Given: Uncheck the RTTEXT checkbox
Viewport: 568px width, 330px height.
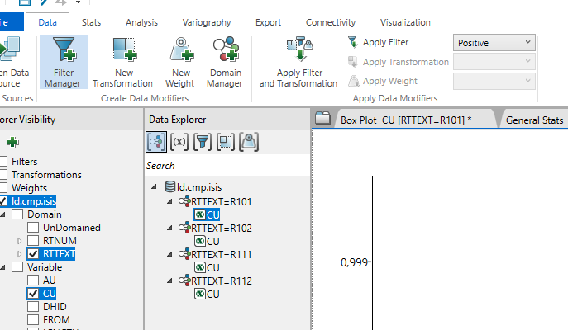Looking at the screenshot, I should [33, 254].
